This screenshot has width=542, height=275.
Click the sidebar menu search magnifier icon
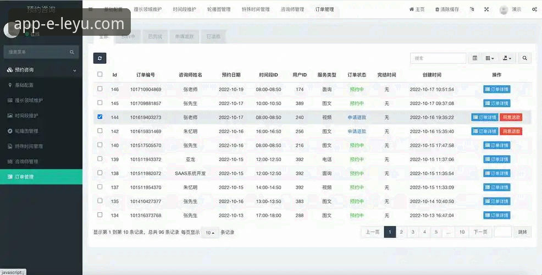click(x=72, y=52)
